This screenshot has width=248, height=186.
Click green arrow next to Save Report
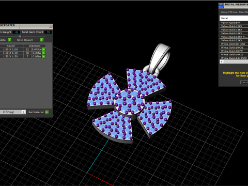pyautogui.click(x=42, y=40)
